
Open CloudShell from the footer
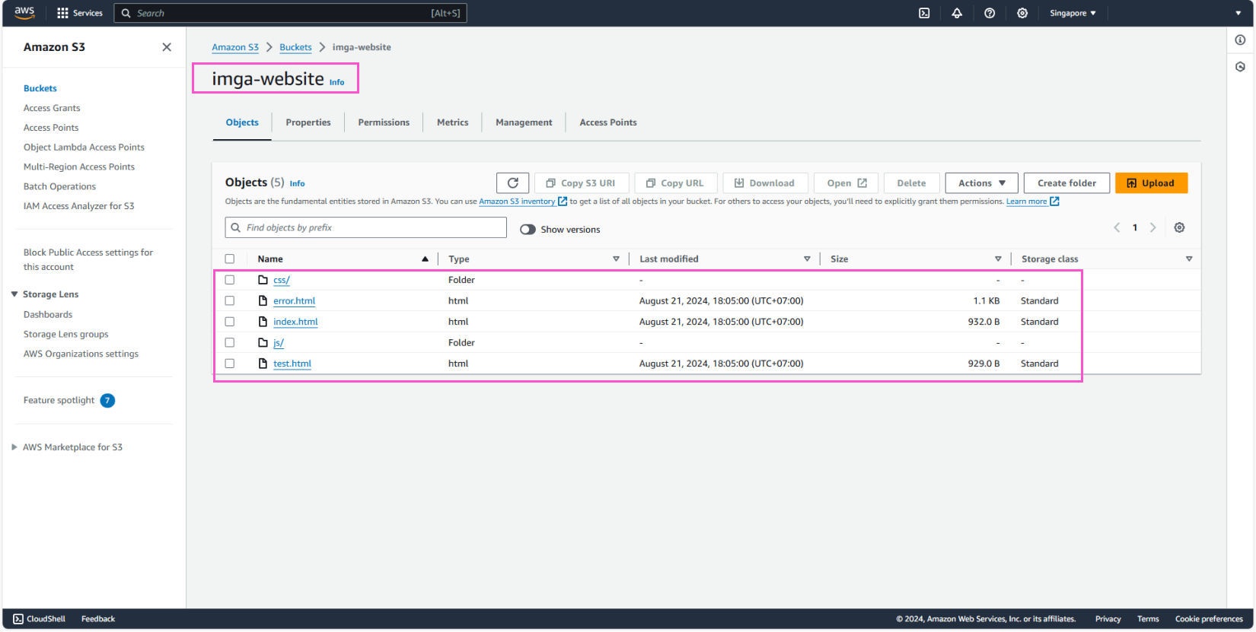(x=40, y=619)
